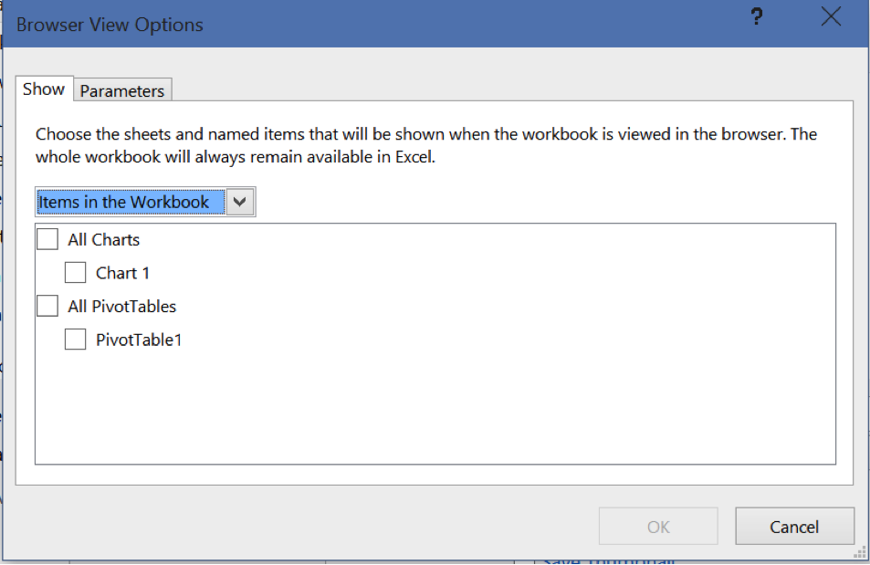Click the 'All Charts' text label
Screen dimensions: 870x565
(x=104, y=240)
